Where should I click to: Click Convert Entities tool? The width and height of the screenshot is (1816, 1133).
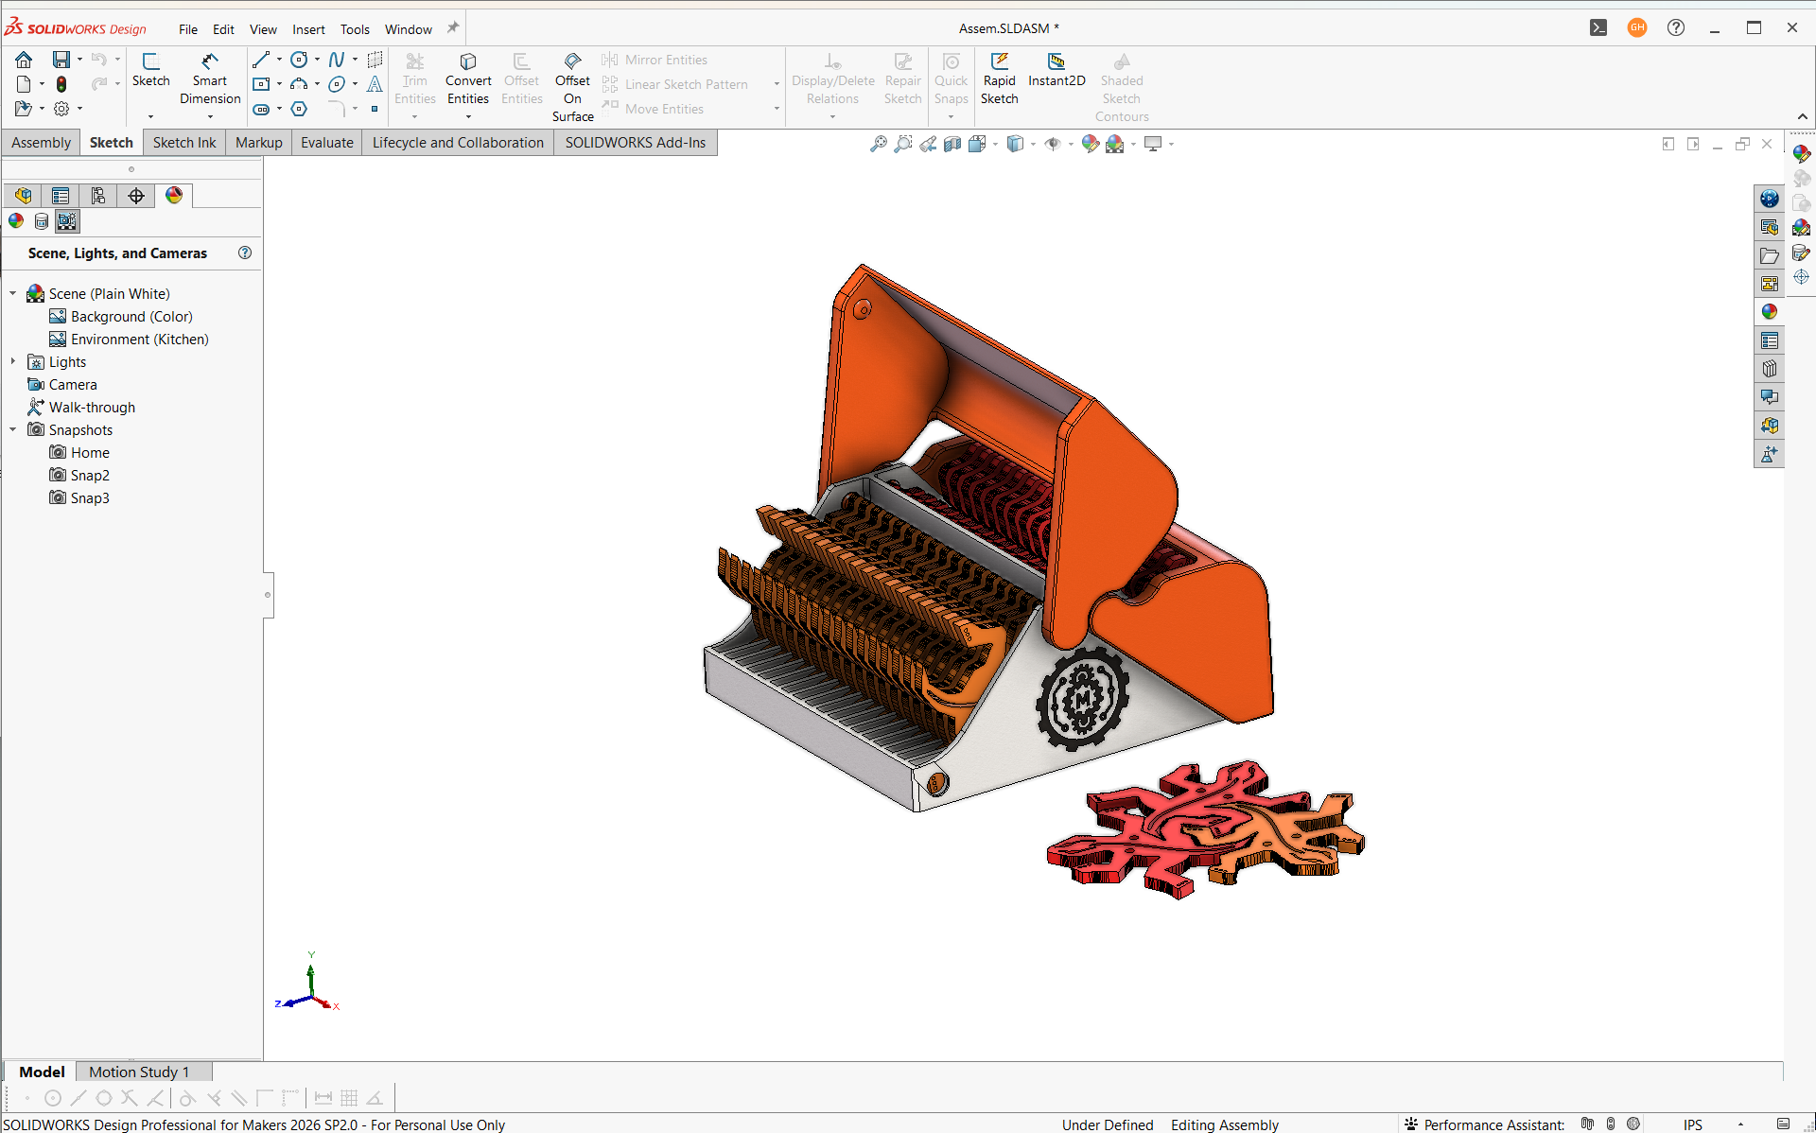[x=468, y=80]
